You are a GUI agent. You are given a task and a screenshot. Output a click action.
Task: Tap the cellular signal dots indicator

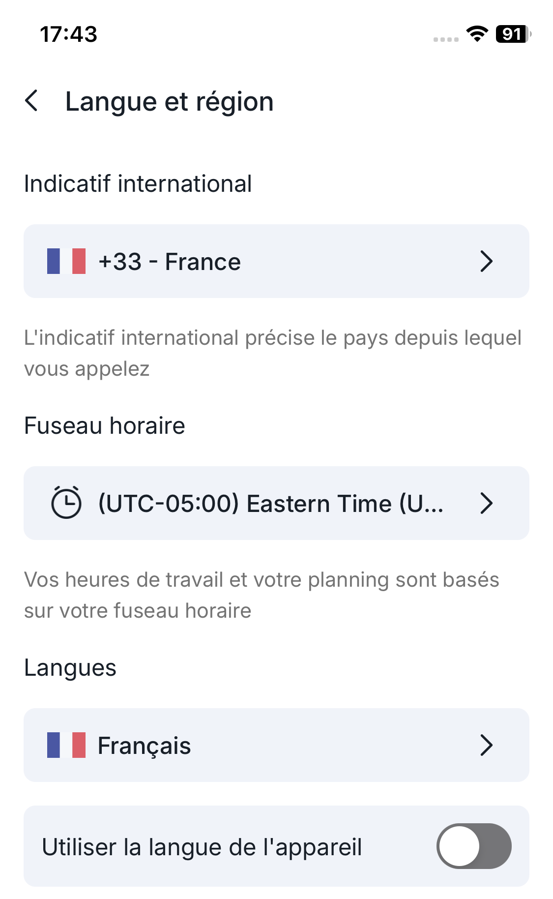(x=446, y=39)
